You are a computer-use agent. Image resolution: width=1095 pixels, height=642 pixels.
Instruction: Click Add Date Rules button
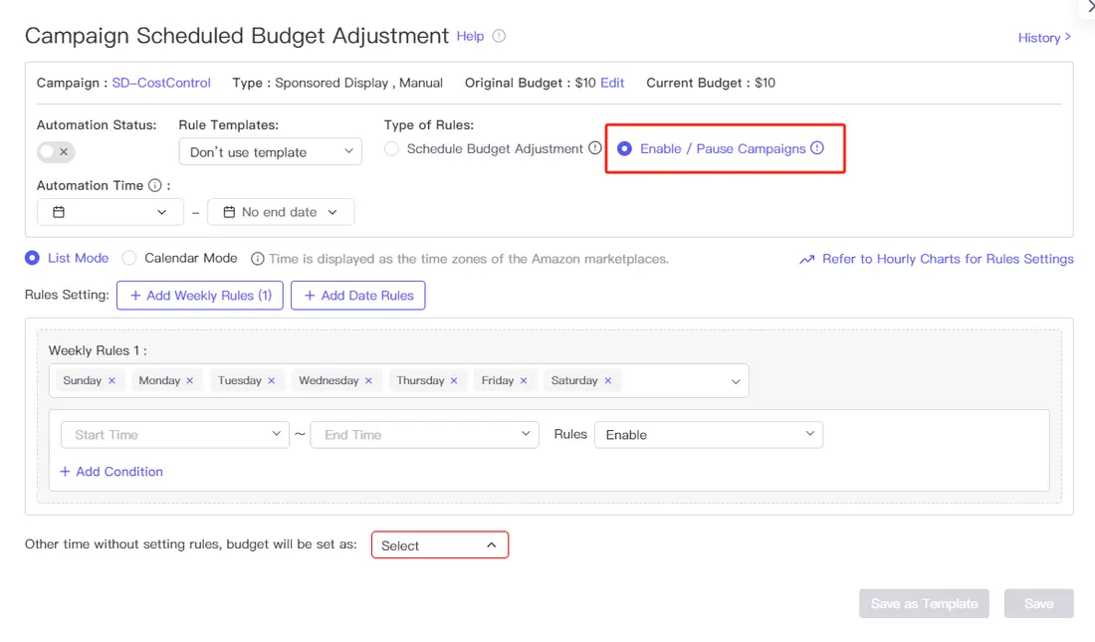pyautogui.click(x=358, y=296)
